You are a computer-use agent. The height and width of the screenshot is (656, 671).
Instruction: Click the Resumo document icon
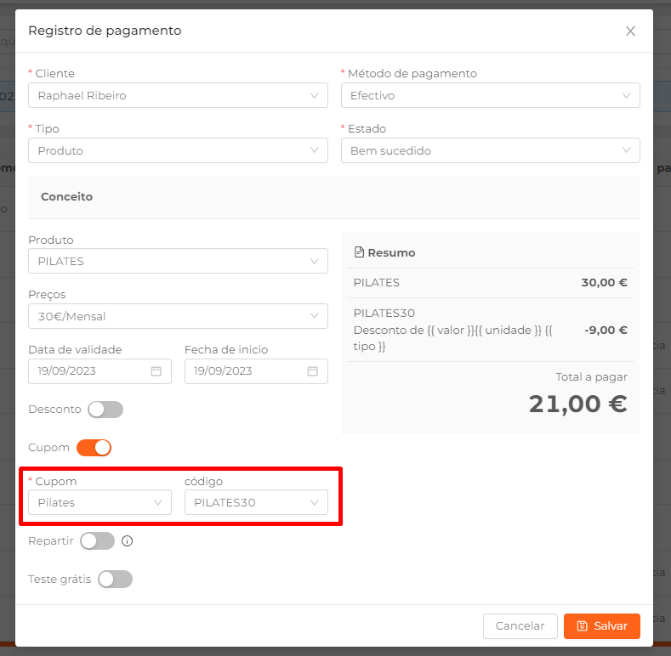tap(359, 252)
